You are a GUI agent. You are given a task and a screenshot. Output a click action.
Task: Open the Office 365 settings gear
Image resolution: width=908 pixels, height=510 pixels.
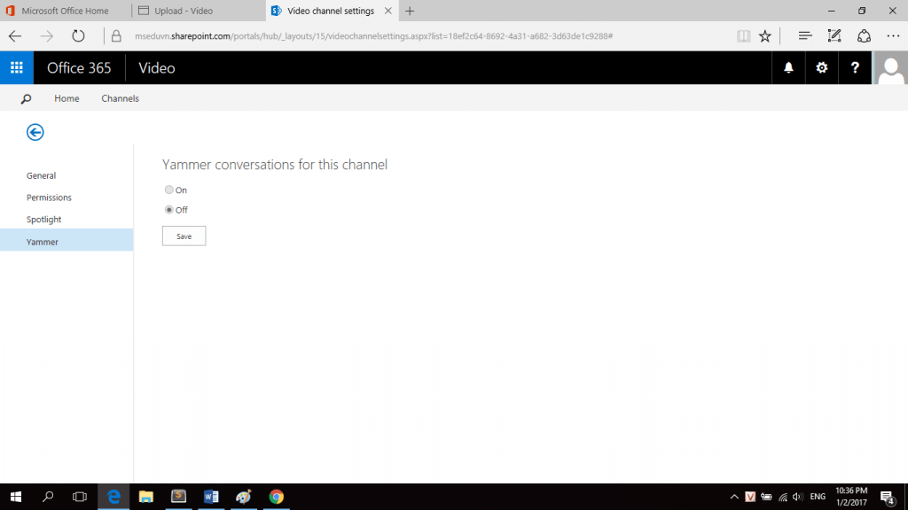pyautogui.click(x=822, y=67)
